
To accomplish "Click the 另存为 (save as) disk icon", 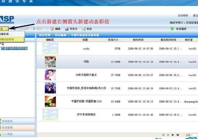I will 67,29.
